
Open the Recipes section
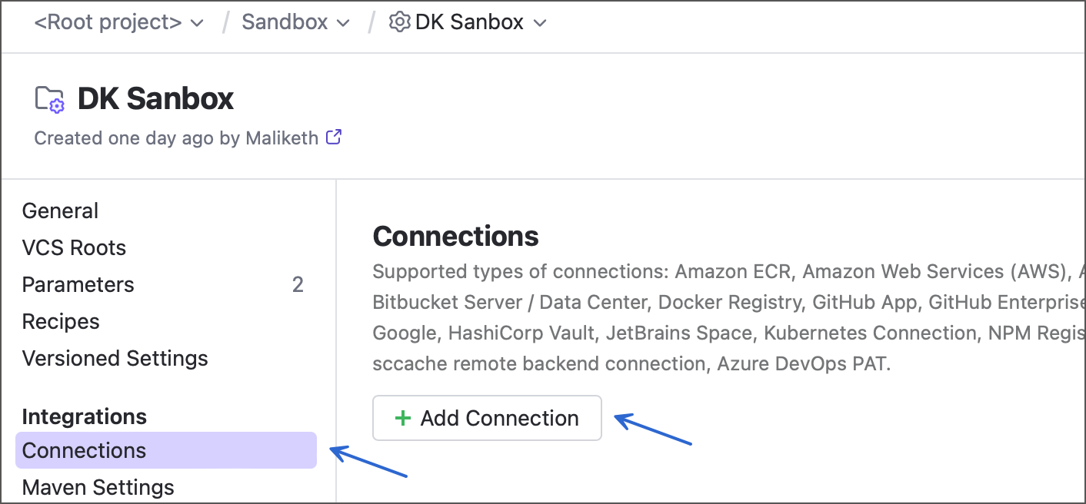(x=61, y=321)
